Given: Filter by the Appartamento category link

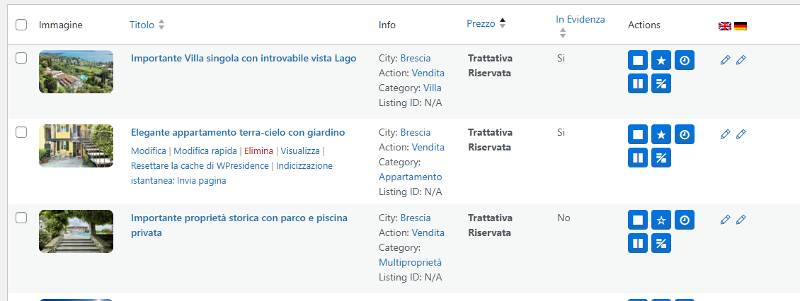Looking at the screenshot, I should click(x=410, y=177).
